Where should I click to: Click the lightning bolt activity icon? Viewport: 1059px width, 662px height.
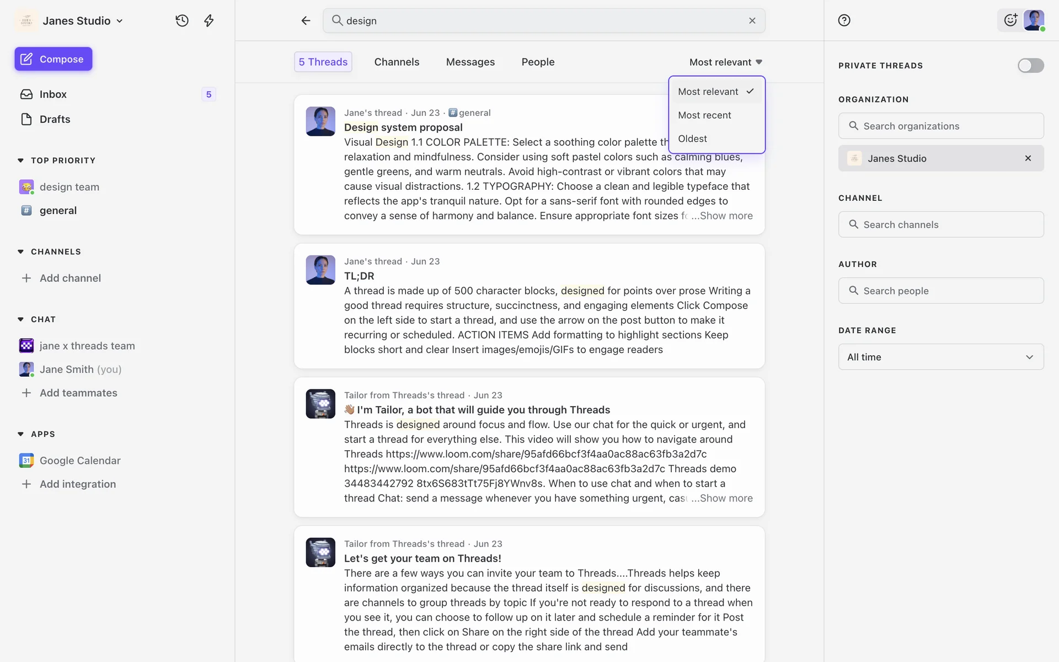[x=208, y=20]
